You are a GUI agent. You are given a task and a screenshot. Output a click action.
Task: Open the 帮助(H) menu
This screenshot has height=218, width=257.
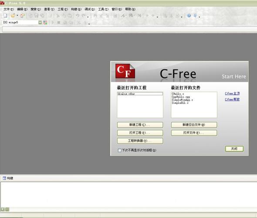pos(130,9)
